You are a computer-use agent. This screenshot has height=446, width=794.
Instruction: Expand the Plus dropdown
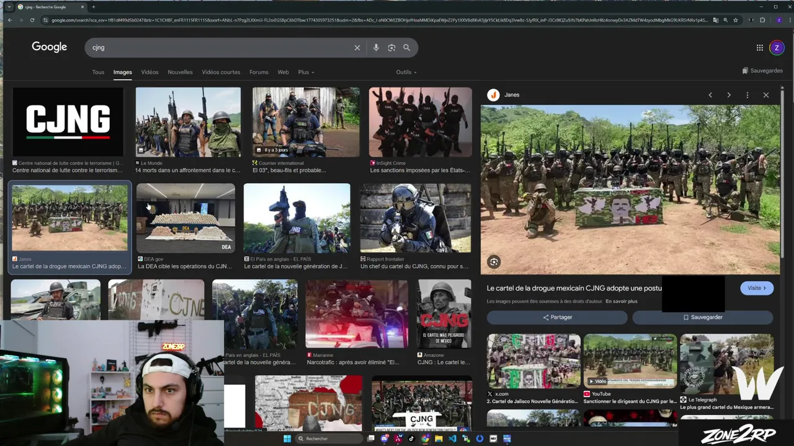pyautogui.click(x=306, y=72)
